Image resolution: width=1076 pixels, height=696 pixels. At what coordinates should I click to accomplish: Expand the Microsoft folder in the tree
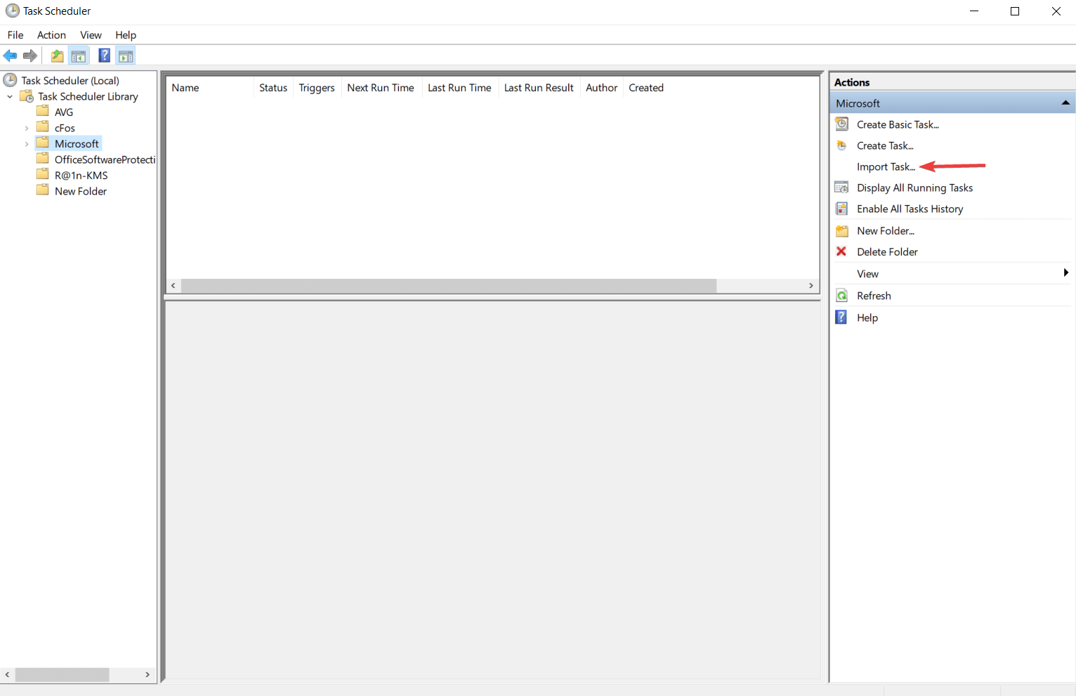(x=26, y=143)
